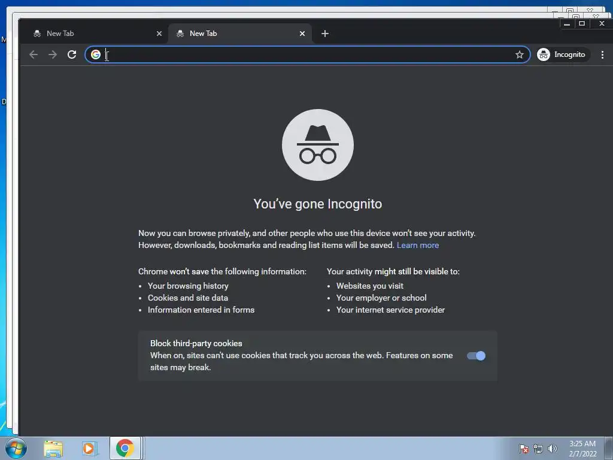This screenshot has width=613, height=460.
Task: Open Action Center flag in system tray
Action: [x=524, y=449]
